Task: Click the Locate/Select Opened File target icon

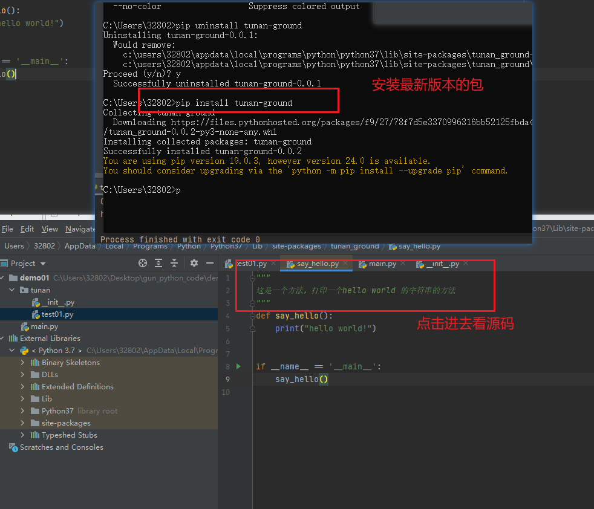Action: tap(143, 263)
